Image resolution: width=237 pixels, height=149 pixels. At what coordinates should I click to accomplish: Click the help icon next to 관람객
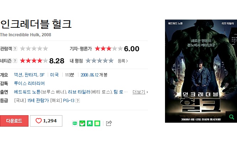pyautogui.click(x=15, y=49)
